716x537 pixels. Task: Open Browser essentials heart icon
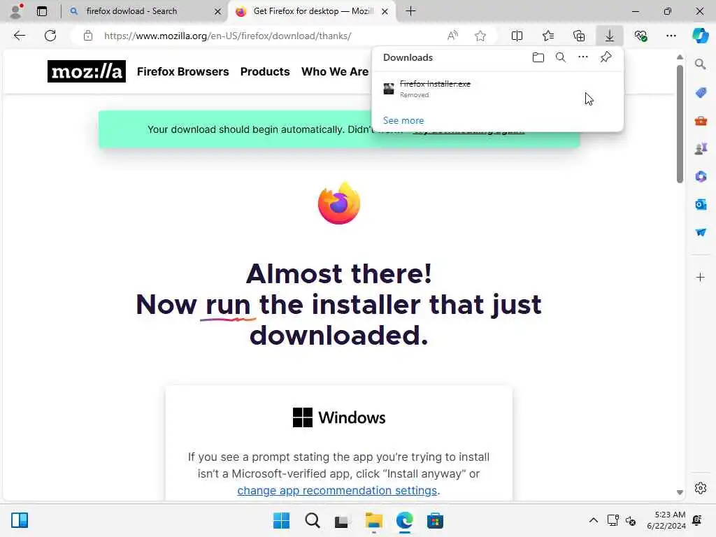pyautogui.click(x=640, y=36)
